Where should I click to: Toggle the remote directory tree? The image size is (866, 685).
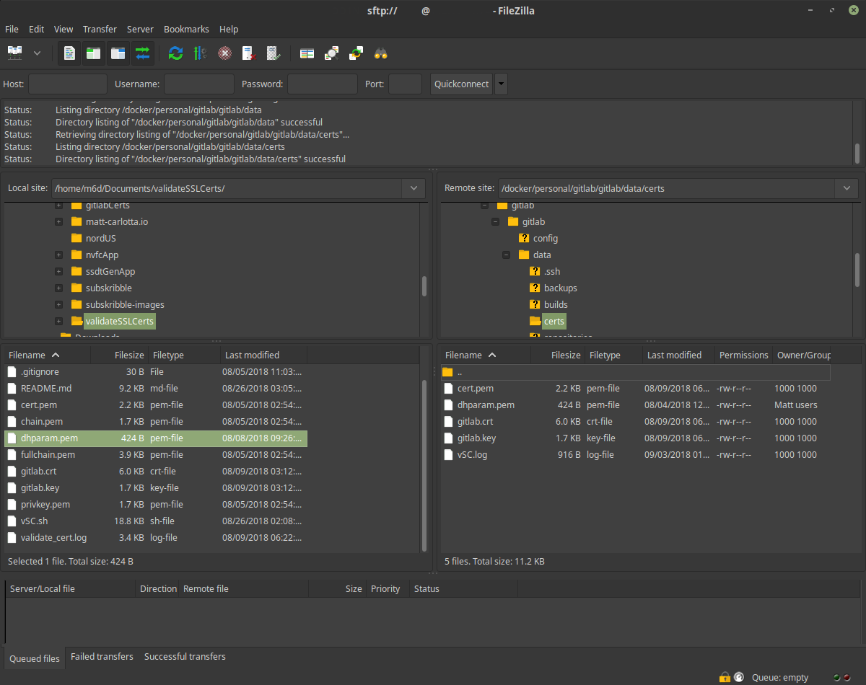[118, 53]
